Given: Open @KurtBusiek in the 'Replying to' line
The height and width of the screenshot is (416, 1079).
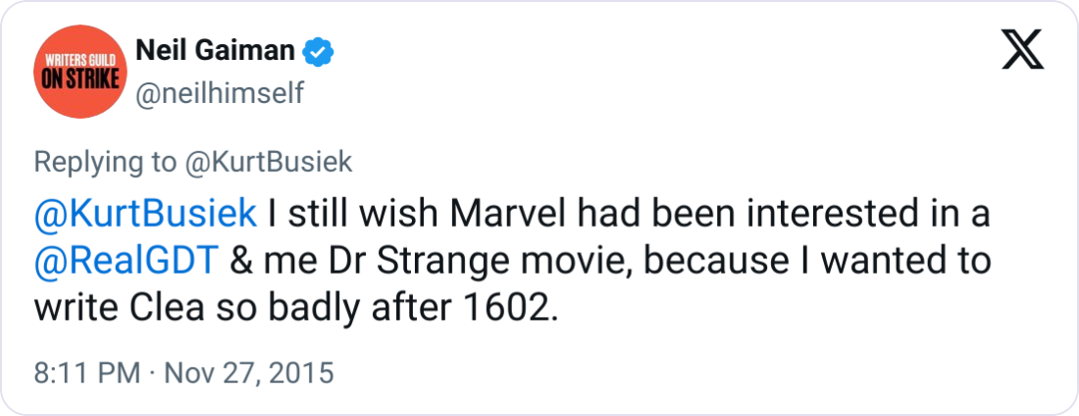Looking at the screenshot, I should point(268,162).
